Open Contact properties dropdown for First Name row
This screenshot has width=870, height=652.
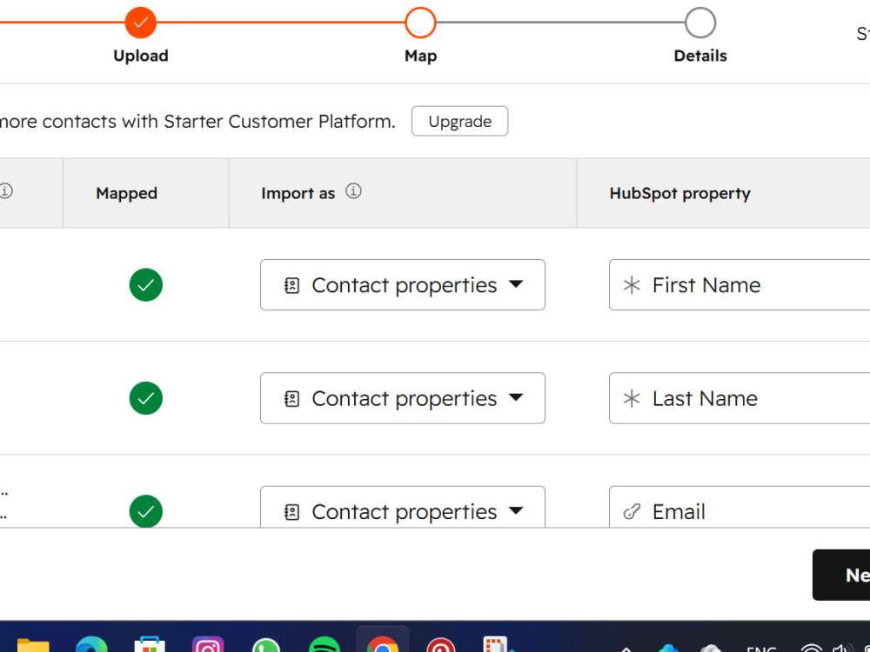(x=402, y=285)
